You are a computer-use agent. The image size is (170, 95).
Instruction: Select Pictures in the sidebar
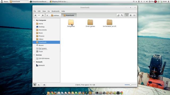pos(46,36)
